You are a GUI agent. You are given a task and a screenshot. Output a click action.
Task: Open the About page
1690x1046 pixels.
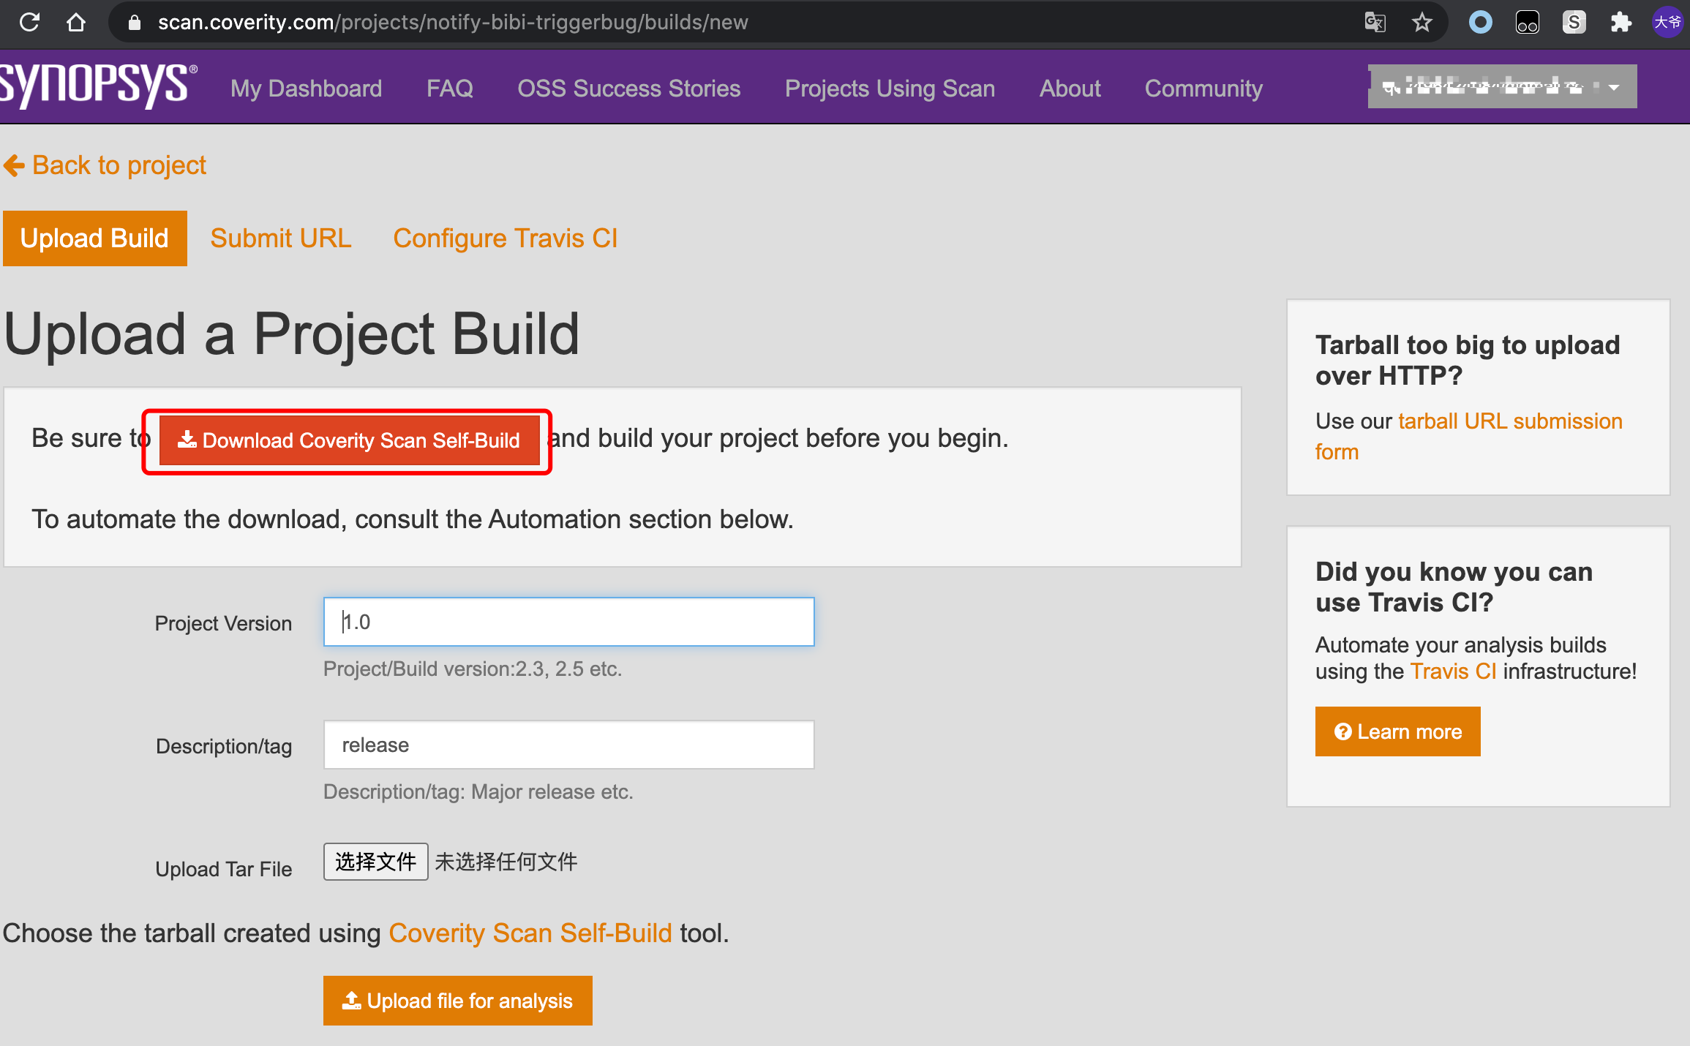(1070, 89)
